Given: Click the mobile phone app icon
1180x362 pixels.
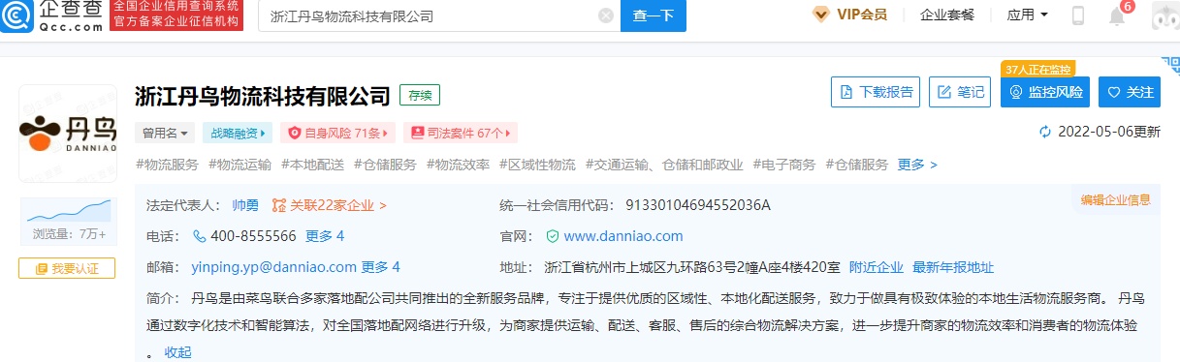Looking at the screenshot, I should point(1078,15).
